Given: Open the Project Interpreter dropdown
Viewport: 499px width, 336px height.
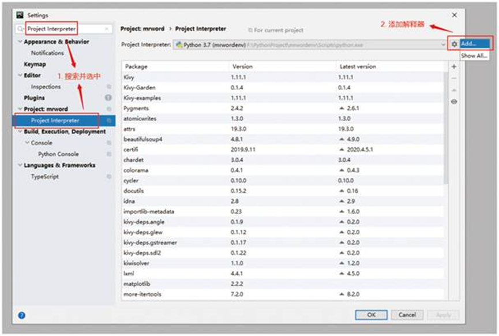Looking at the screenshot, I should click(309, 44).
